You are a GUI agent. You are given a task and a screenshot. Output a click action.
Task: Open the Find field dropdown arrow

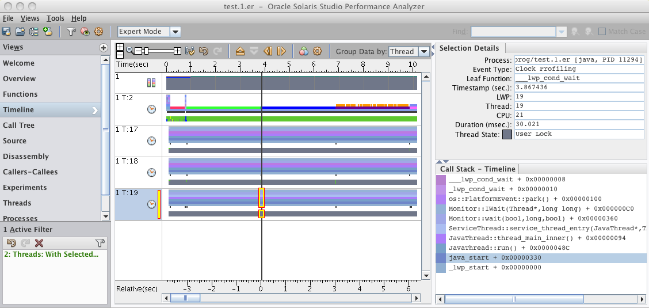(x=561, y=32)
